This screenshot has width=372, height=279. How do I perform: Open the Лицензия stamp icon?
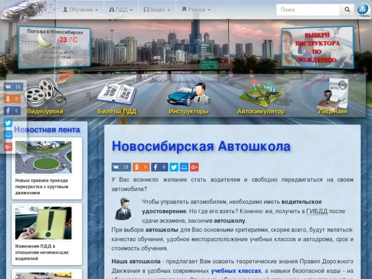coord(333,93)
